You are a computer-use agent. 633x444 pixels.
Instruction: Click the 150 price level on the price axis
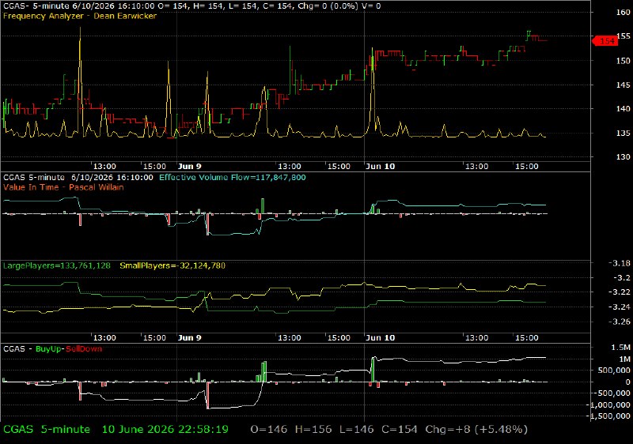pos(624,61)
